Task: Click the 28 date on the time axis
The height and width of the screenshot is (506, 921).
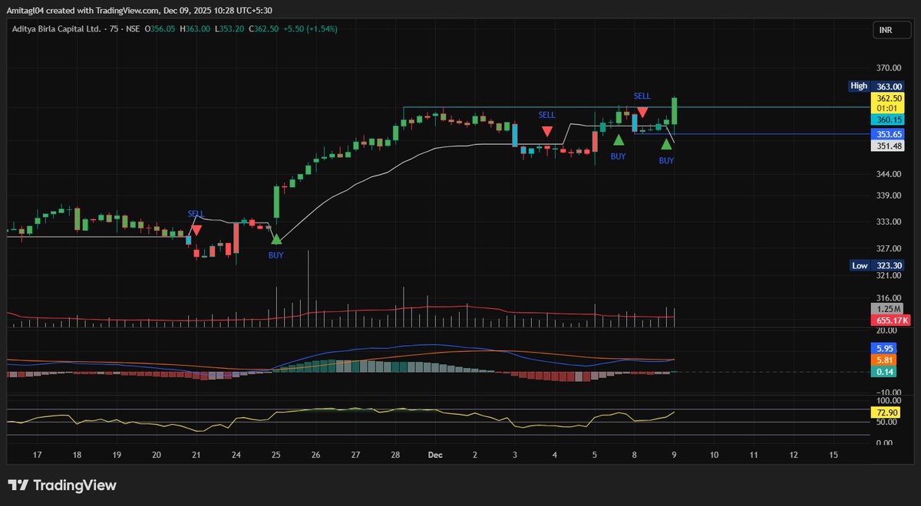Action: pos(395,455)
